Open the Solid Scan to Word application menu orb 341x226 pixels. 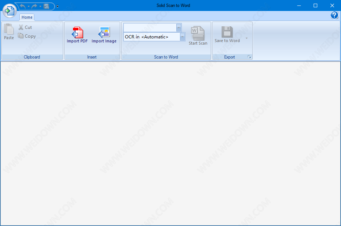pyautogui.click(x=9, y=11)
